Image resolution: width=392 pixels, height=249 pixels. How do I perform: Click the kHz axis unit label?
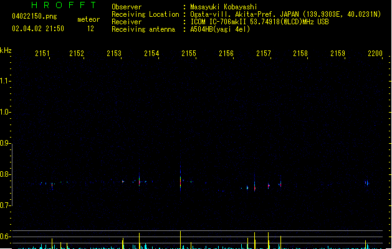coord(6,50)
